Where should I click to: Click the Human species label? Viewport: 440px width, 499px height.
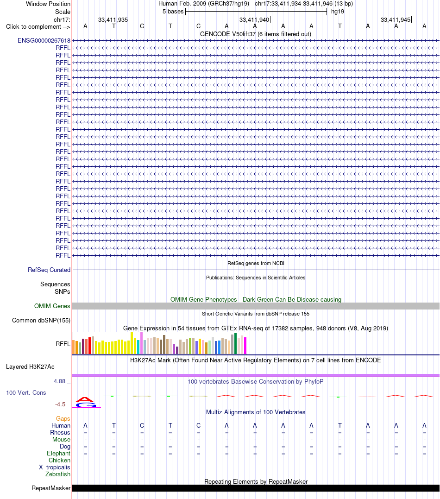click(61, 426)
